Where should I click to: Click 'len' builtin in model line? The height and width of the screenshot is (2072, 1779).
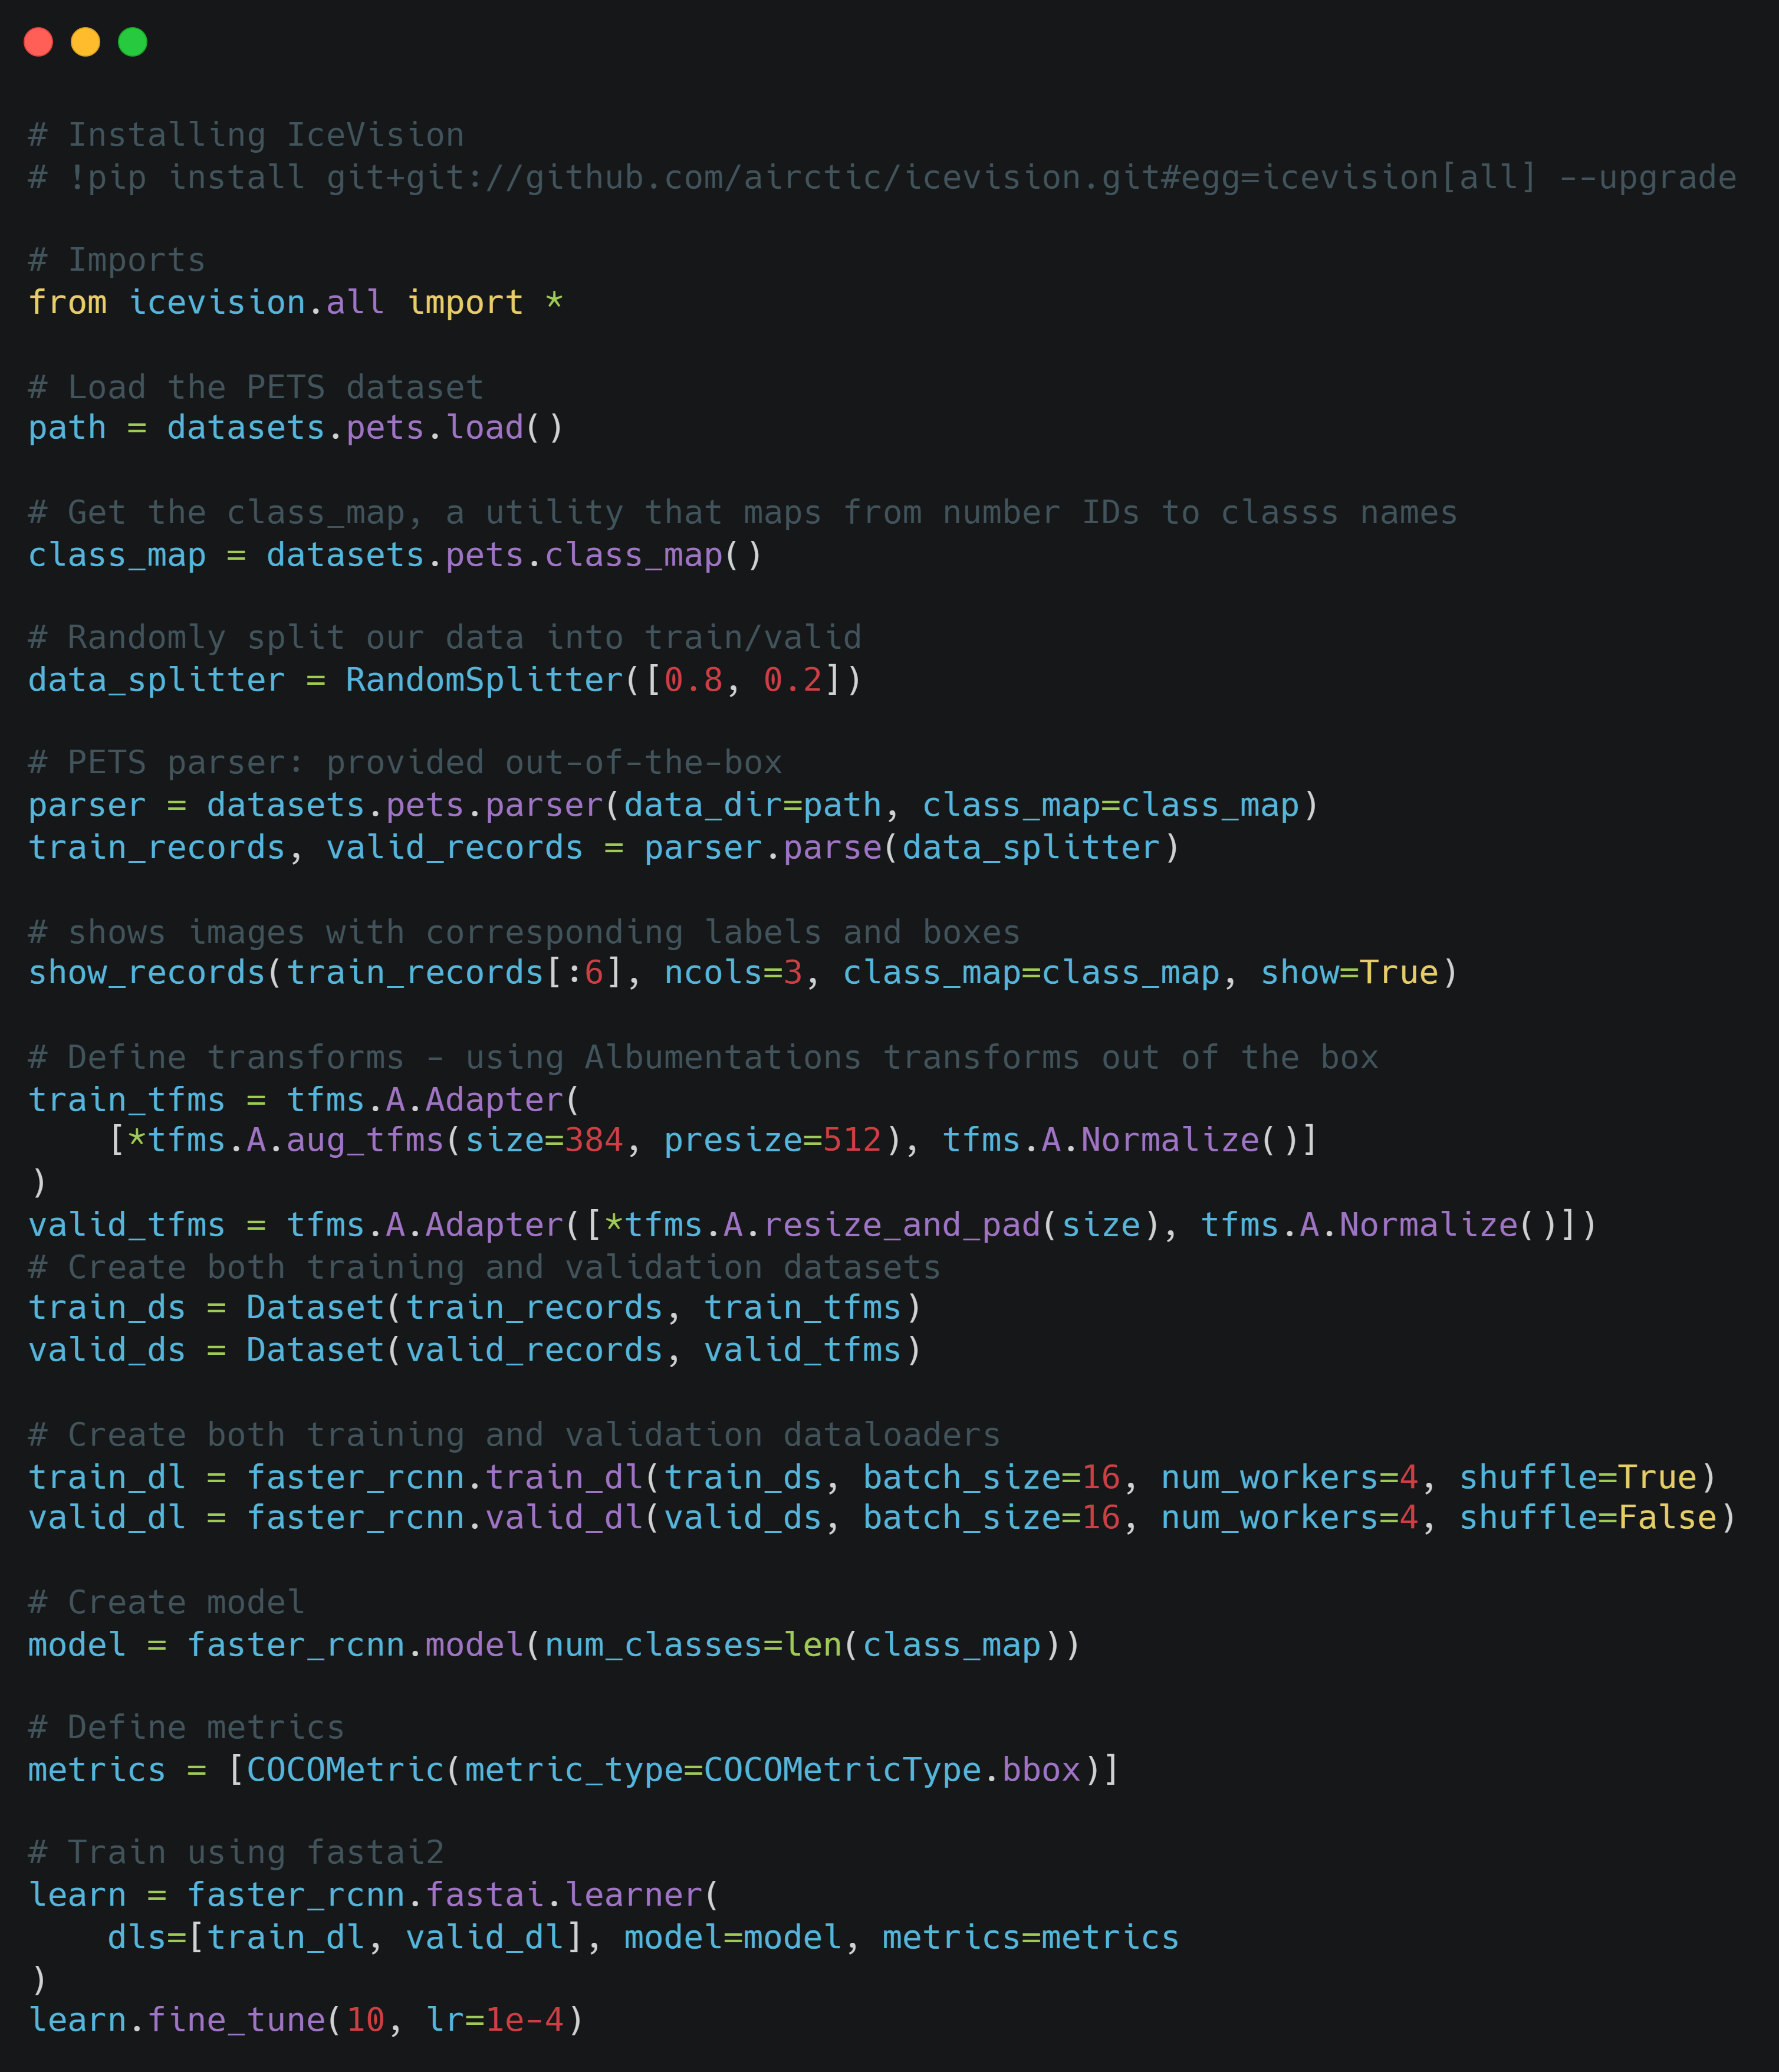[813, 1644]
